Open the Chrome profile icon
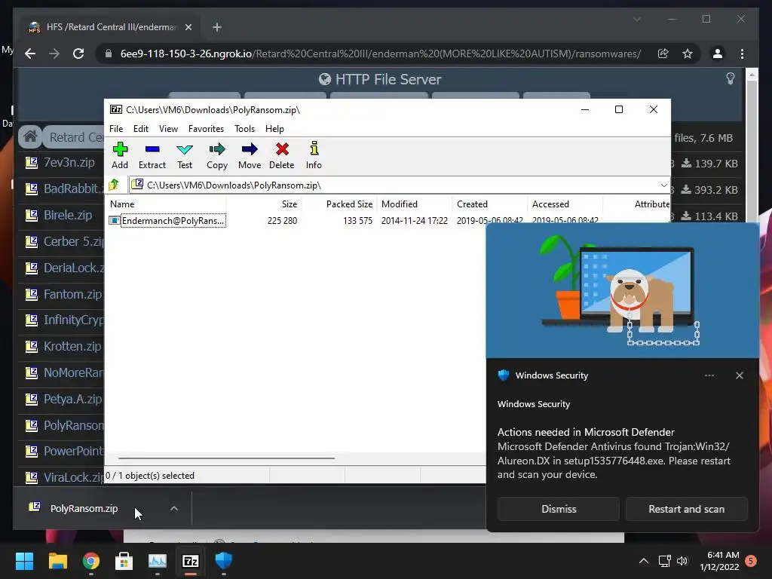Viewport: 772px width, 579px height. coord(718,54)
